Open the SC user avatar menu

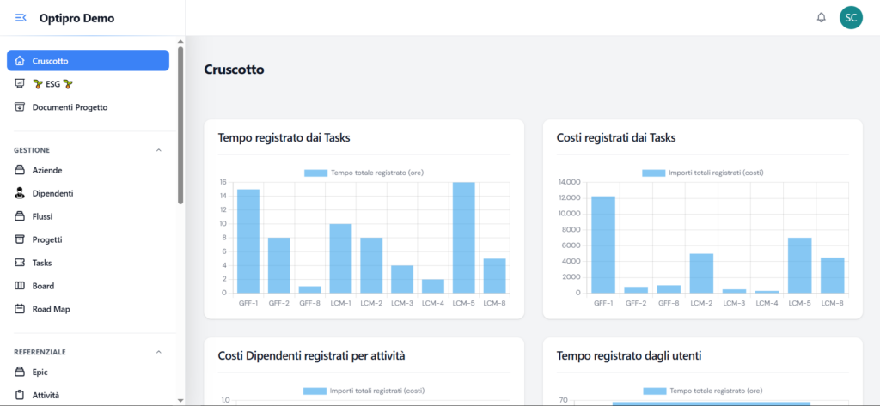click(x=850, y=18)
